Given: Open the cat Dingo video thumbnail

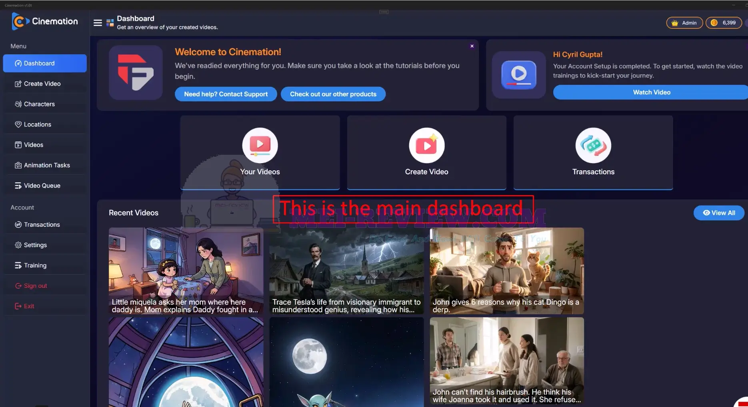Looking at the screenshot, I should tap(507, 271).
